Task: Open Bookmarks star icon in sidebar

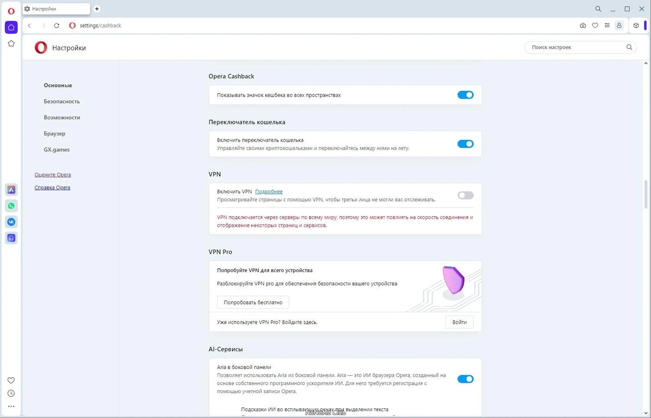Action: tap(11, 43)
